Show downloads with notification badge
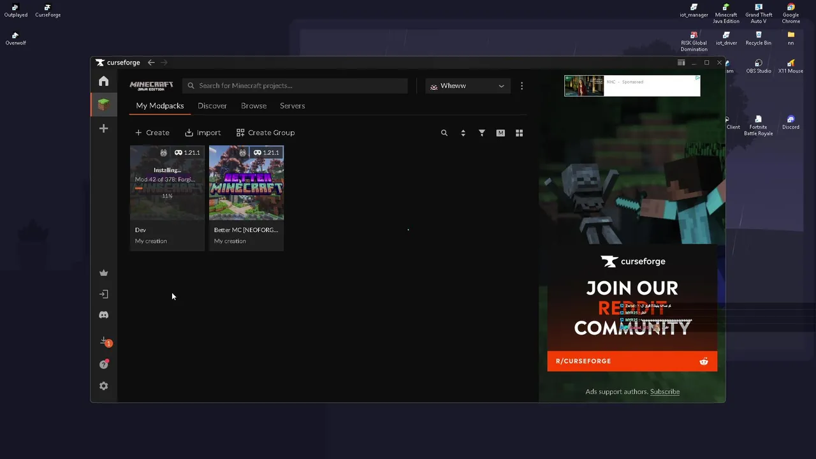The width and height of the screenshot is (816, 459). 105,342
